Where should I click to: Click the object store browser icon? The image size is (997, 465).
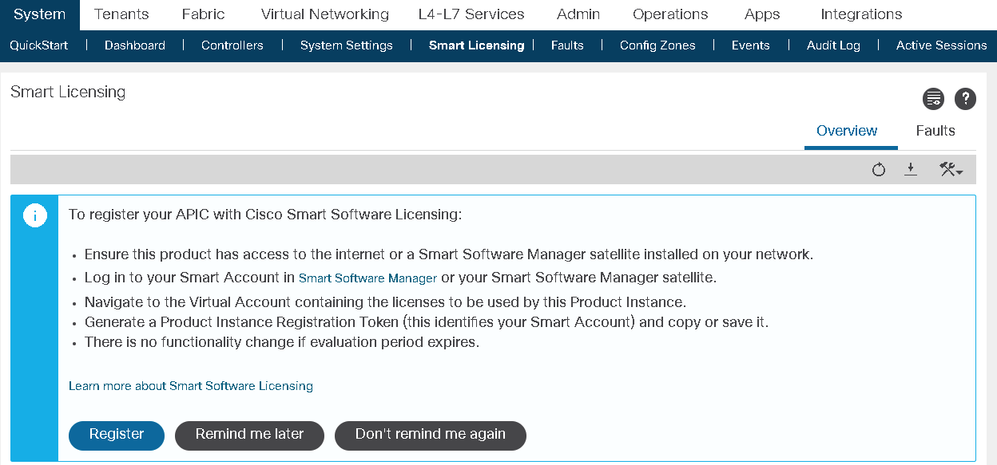coord(933,99)
